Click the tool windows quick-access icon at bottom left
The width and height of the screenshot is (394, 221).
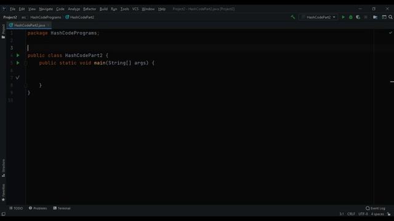4,214
